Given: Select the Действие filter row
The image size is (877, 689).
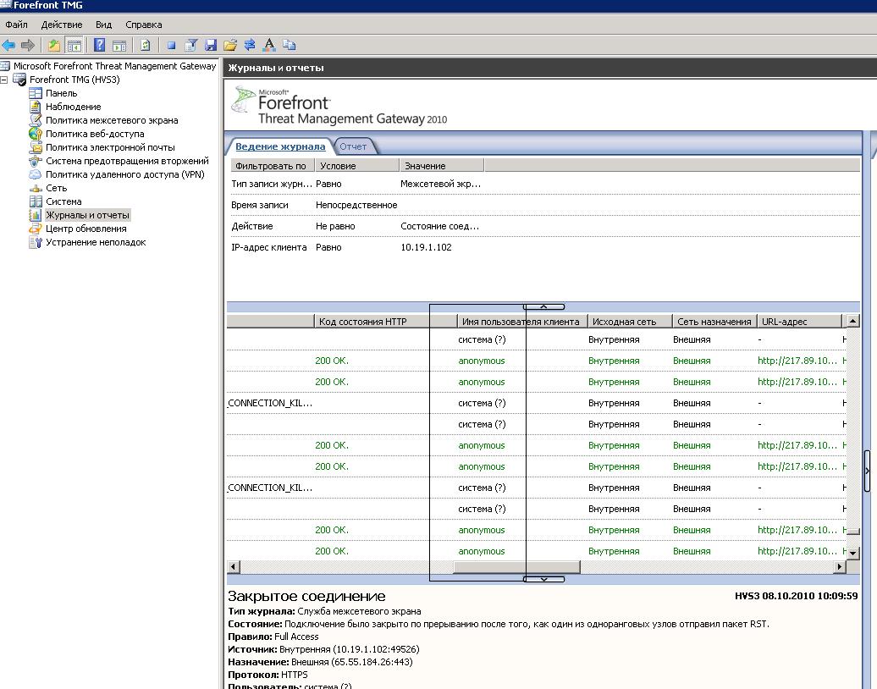Looking at the screenshot, I should coord(545,227).
